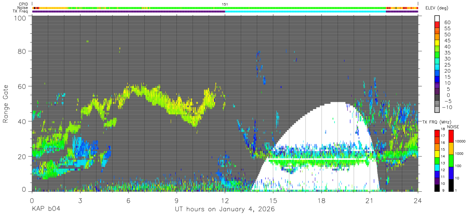Image resolution: width=470 pixels, height=217 pixels.
Task: Click the cyan 20–25 degree elevation swatch
Action: [x=437, y=67]
